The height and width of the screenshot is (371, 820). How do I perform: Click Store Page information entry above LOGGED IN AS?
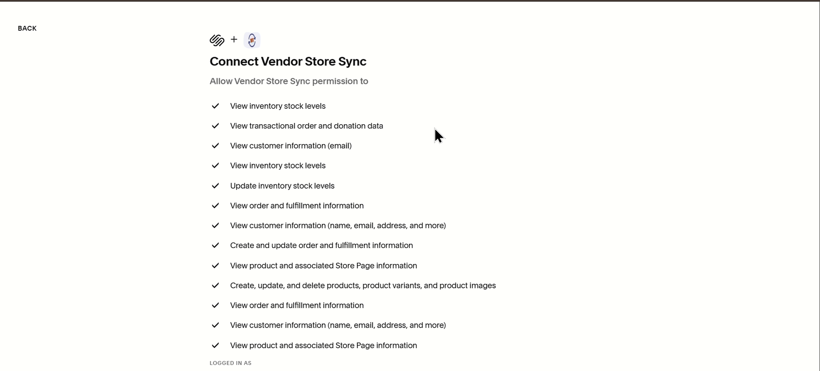pos(324,345)
